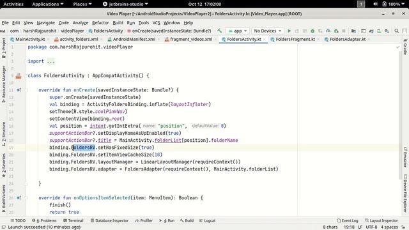Click the Stop square icon
409x230 pixels.
point(344,31)
